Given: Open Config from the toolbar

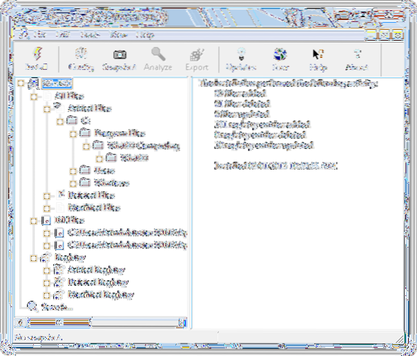Looking at the screenshot, I should (x=81, y=57).
